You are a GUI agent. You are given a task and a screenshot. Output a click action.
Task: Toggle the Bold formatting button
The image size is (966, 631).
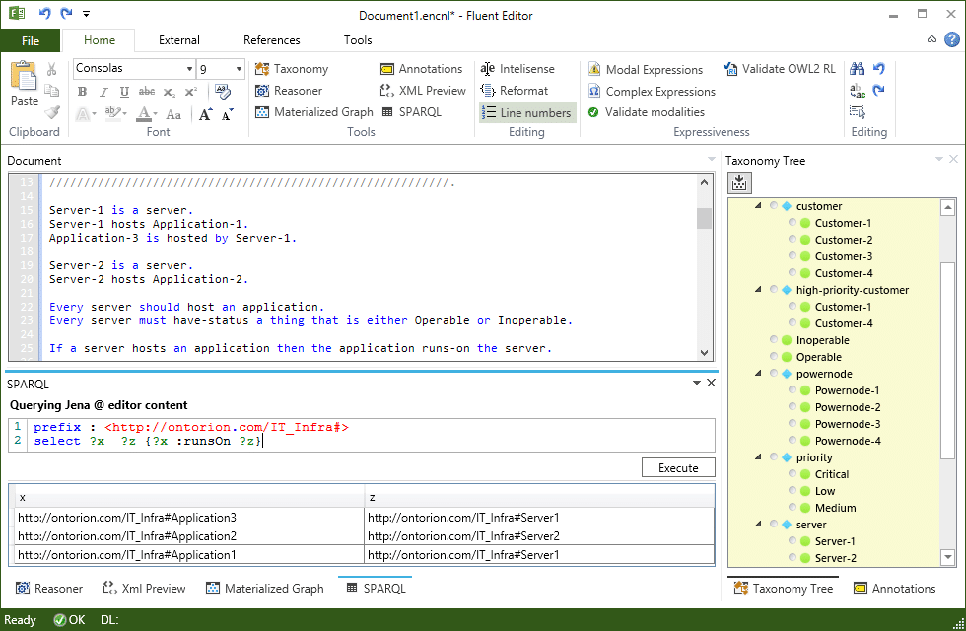click(83, 92)
